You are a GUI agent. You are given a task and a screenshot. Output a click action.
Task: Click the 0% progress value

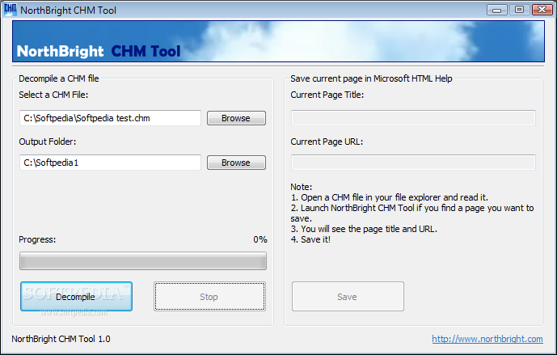point(260,239)
